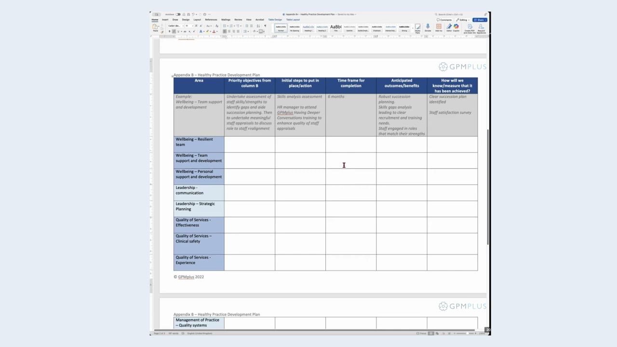The image size is (617, 347).
Task: Open the font color dropdown arrow
Action: pyautogui.click(x=217, y=31)
